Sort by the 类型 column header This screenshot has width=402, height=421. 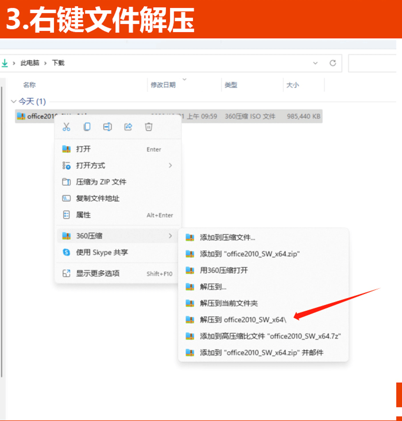tap(231, 85)
